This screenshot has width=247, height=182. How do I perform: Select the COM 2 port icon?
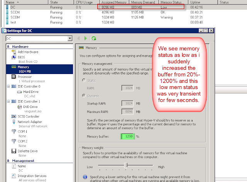[14, 141]
